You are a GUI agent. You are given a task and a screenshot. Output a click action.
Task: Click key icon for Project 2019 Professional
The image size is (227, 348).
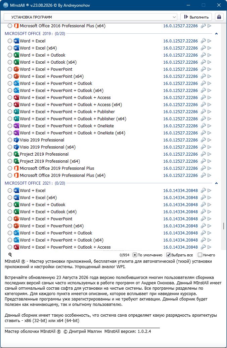click(203, 154)
